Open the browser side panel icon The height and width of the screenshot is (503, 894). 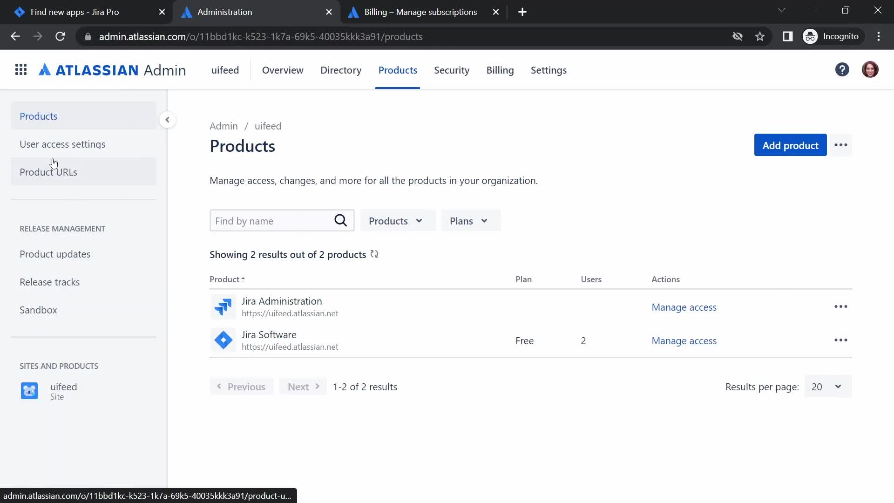click(787, 36)
